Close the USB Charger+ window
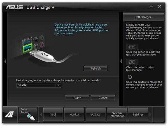Viewport: 168px width, 126px height. tap(159, 7)
